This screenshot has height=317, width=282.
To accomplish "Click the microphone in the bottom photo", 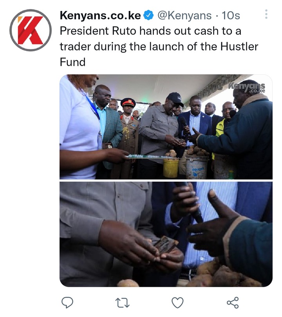I will point(190,202).
